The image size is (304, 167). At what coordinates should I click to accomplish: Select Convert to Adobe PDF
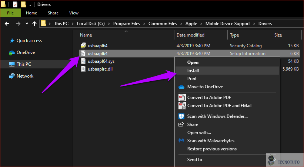tap(227, 98)
